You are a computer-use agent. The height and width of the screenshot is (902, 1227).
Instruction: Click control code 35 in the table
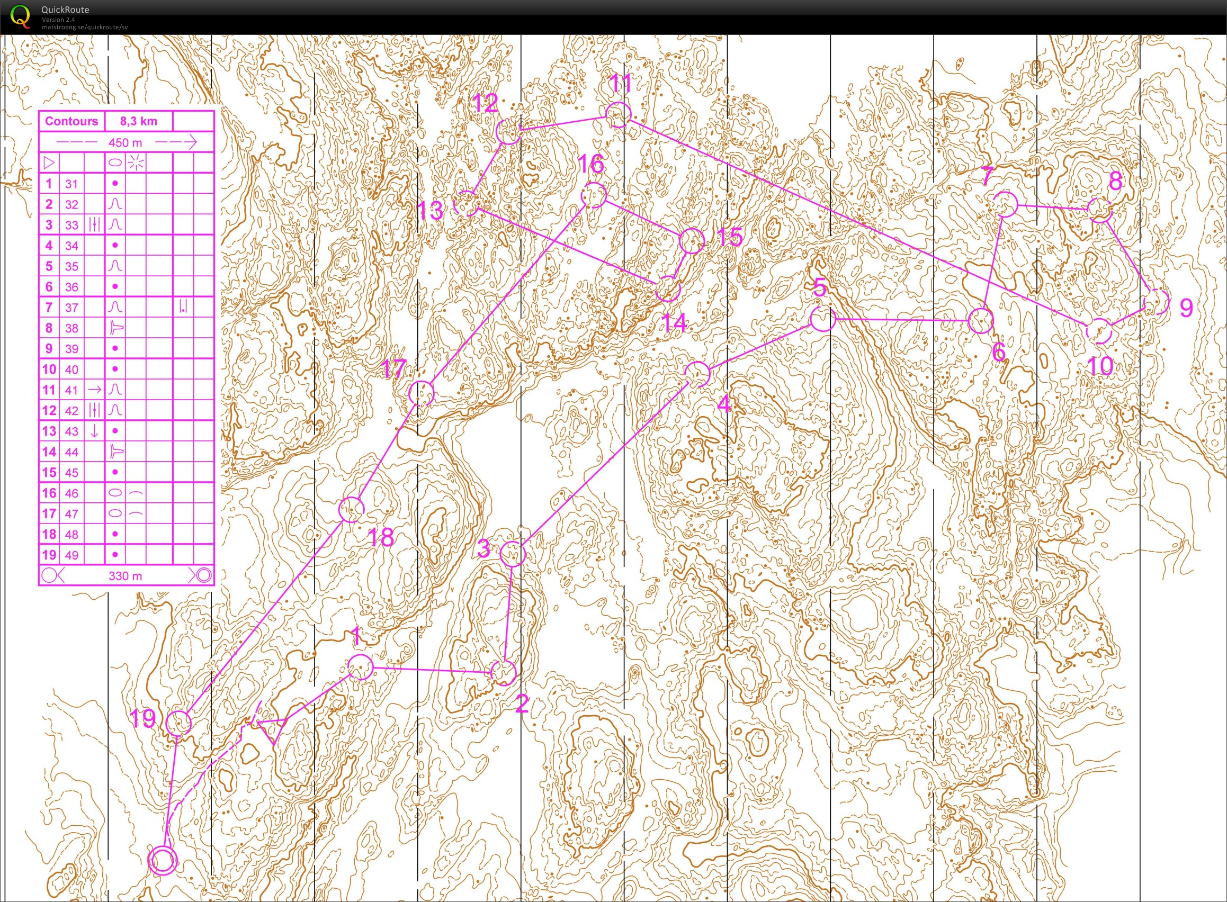pyautogui.click(x=71, y=266)
